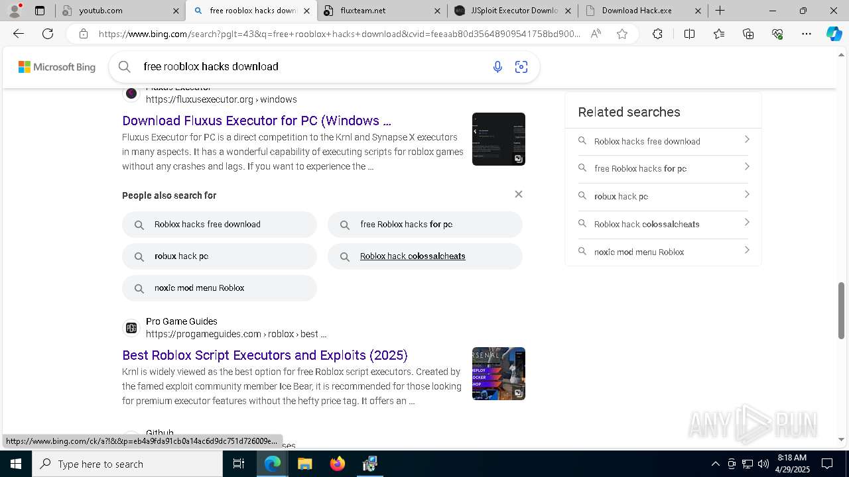The image size is (849, 477).
Task: Click the page vertical scrollbar thumb
Action: tap(842, 310)
